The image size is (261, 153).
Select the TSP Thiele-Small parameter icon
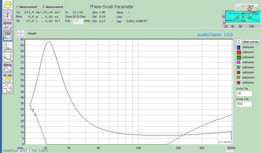8,36
